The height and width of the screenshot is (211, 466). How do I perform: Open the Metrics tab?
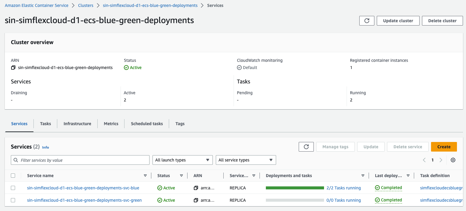coord(111,124)
